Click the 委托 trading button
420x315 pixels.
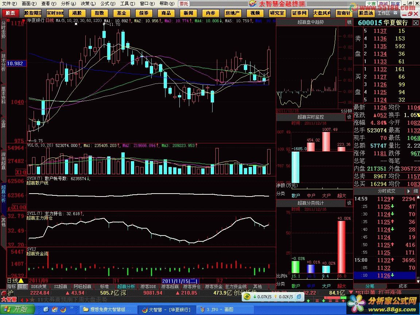(x=184, y=4)
